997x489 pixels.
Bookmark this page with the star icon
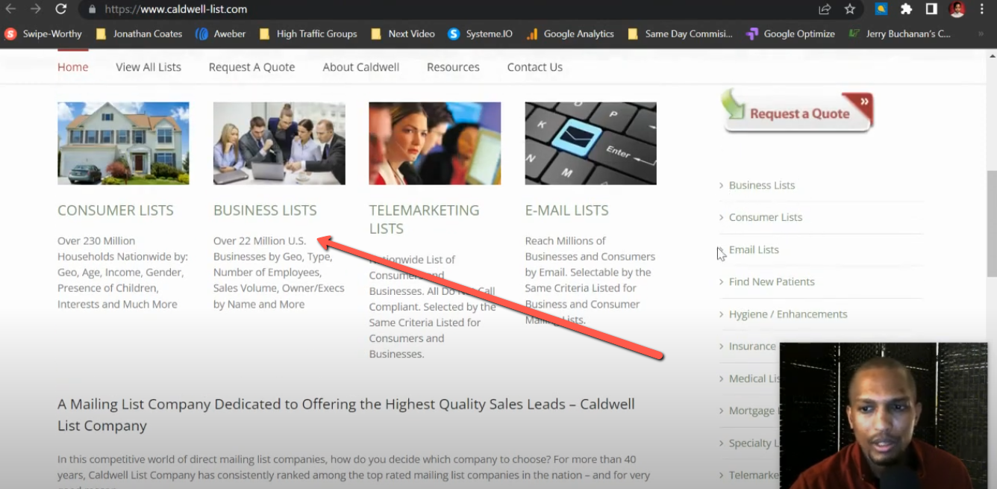pos(848,10)
